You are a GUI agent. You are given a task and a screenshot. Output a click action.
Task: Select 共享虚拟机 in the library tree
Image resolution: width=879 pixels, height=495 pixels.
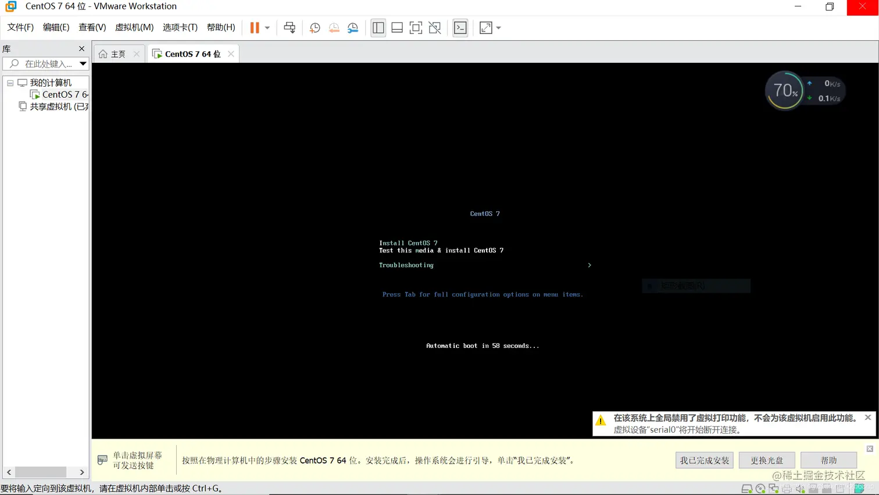coord(59,106)
